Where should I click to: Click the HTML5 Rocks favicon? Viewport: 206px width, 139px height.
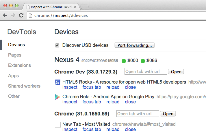[57, 82]
